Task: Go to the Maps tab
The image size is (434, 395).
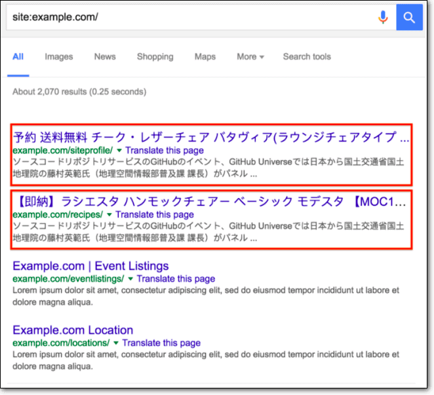Action: 205,57
